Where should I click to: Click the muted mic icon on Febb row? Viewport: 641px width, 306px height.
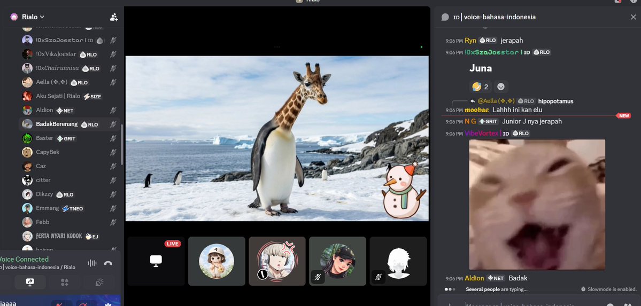[x=113, y=222]
